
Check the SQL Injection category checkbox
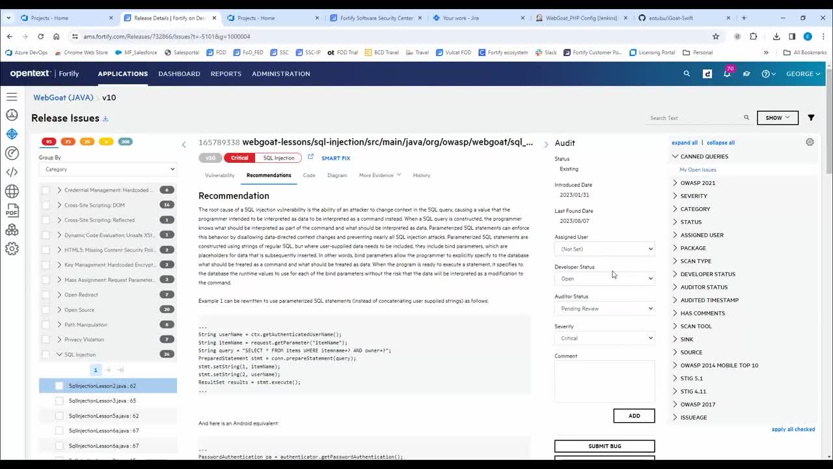coord(46,354)
